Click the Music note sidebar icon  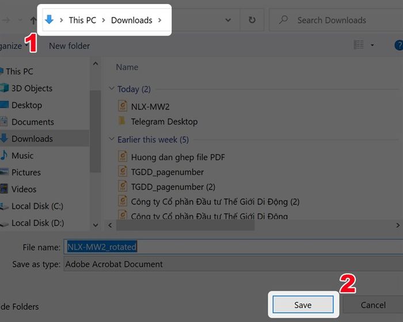click(x=5, y=155)
